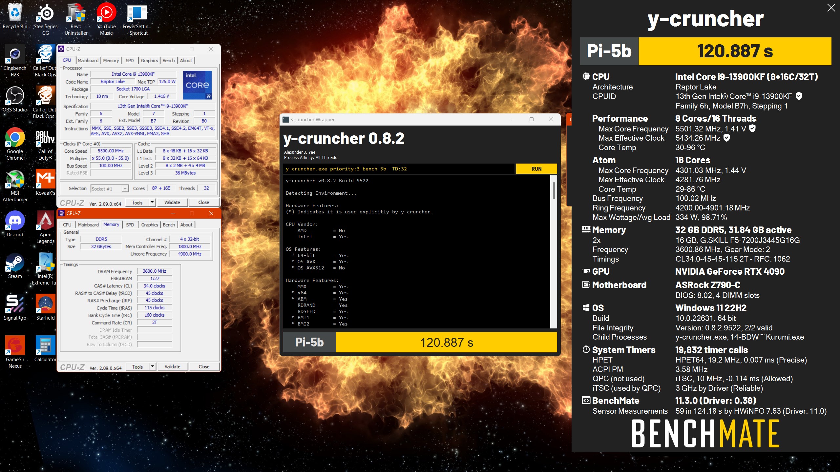Click CPUID verified shield icon in BenchMate
840x472 pixels.
coord(799,96)
